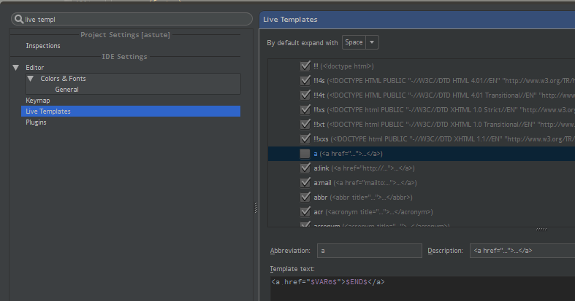
Task: Uncheck the !!!4s doctype template
Action: point(305,81)
